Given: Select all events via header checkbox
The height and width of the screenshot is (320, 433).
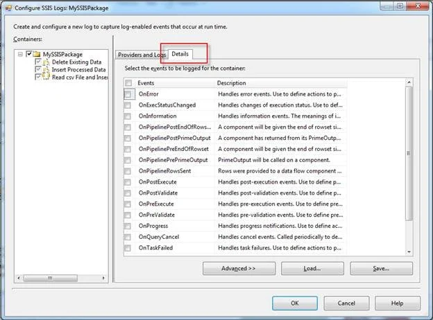Looking at the screenshot, I should pos(128,83).
